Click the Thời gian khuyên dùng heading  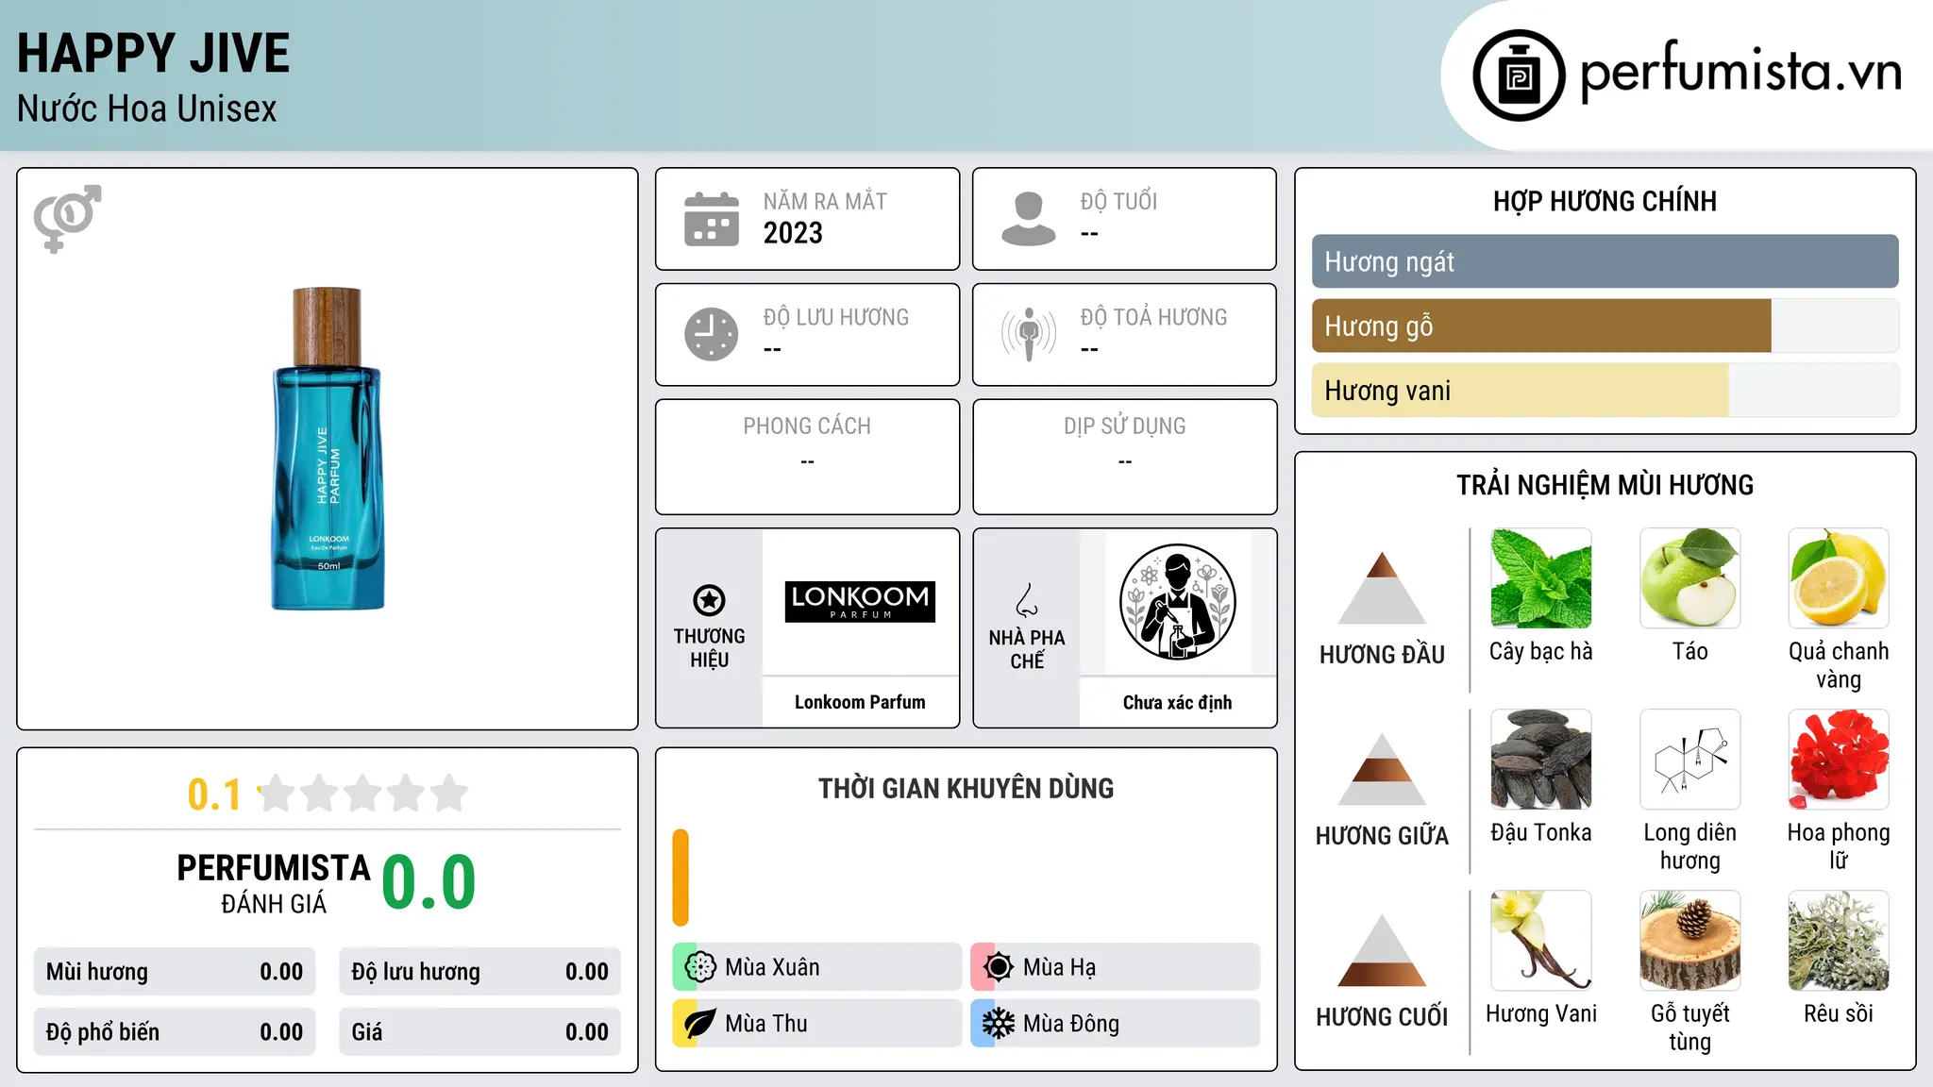pyautogui.click(x=966, y=788)
